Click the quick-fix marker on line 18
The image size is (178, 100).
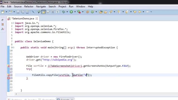(x=8, y=75)
